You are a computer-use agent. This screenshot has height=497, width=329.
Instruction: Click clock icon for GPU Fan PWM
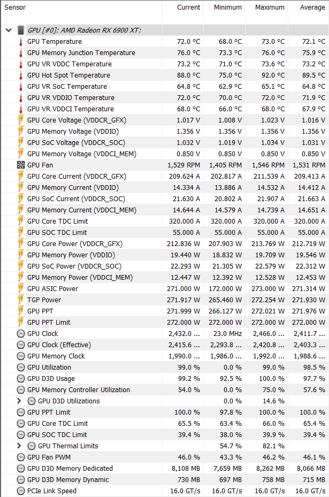point(21,457)
